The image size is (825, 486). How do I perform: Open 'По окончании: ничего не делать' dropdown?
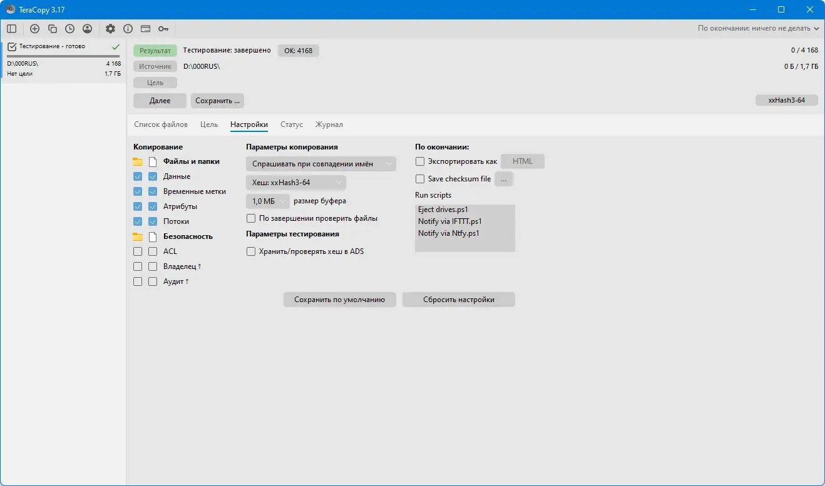[x=759, y=28]
